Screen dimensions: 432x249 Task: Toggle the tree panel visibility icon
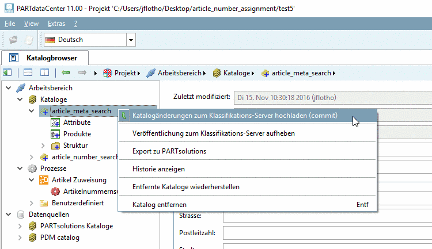click(7, 73)
